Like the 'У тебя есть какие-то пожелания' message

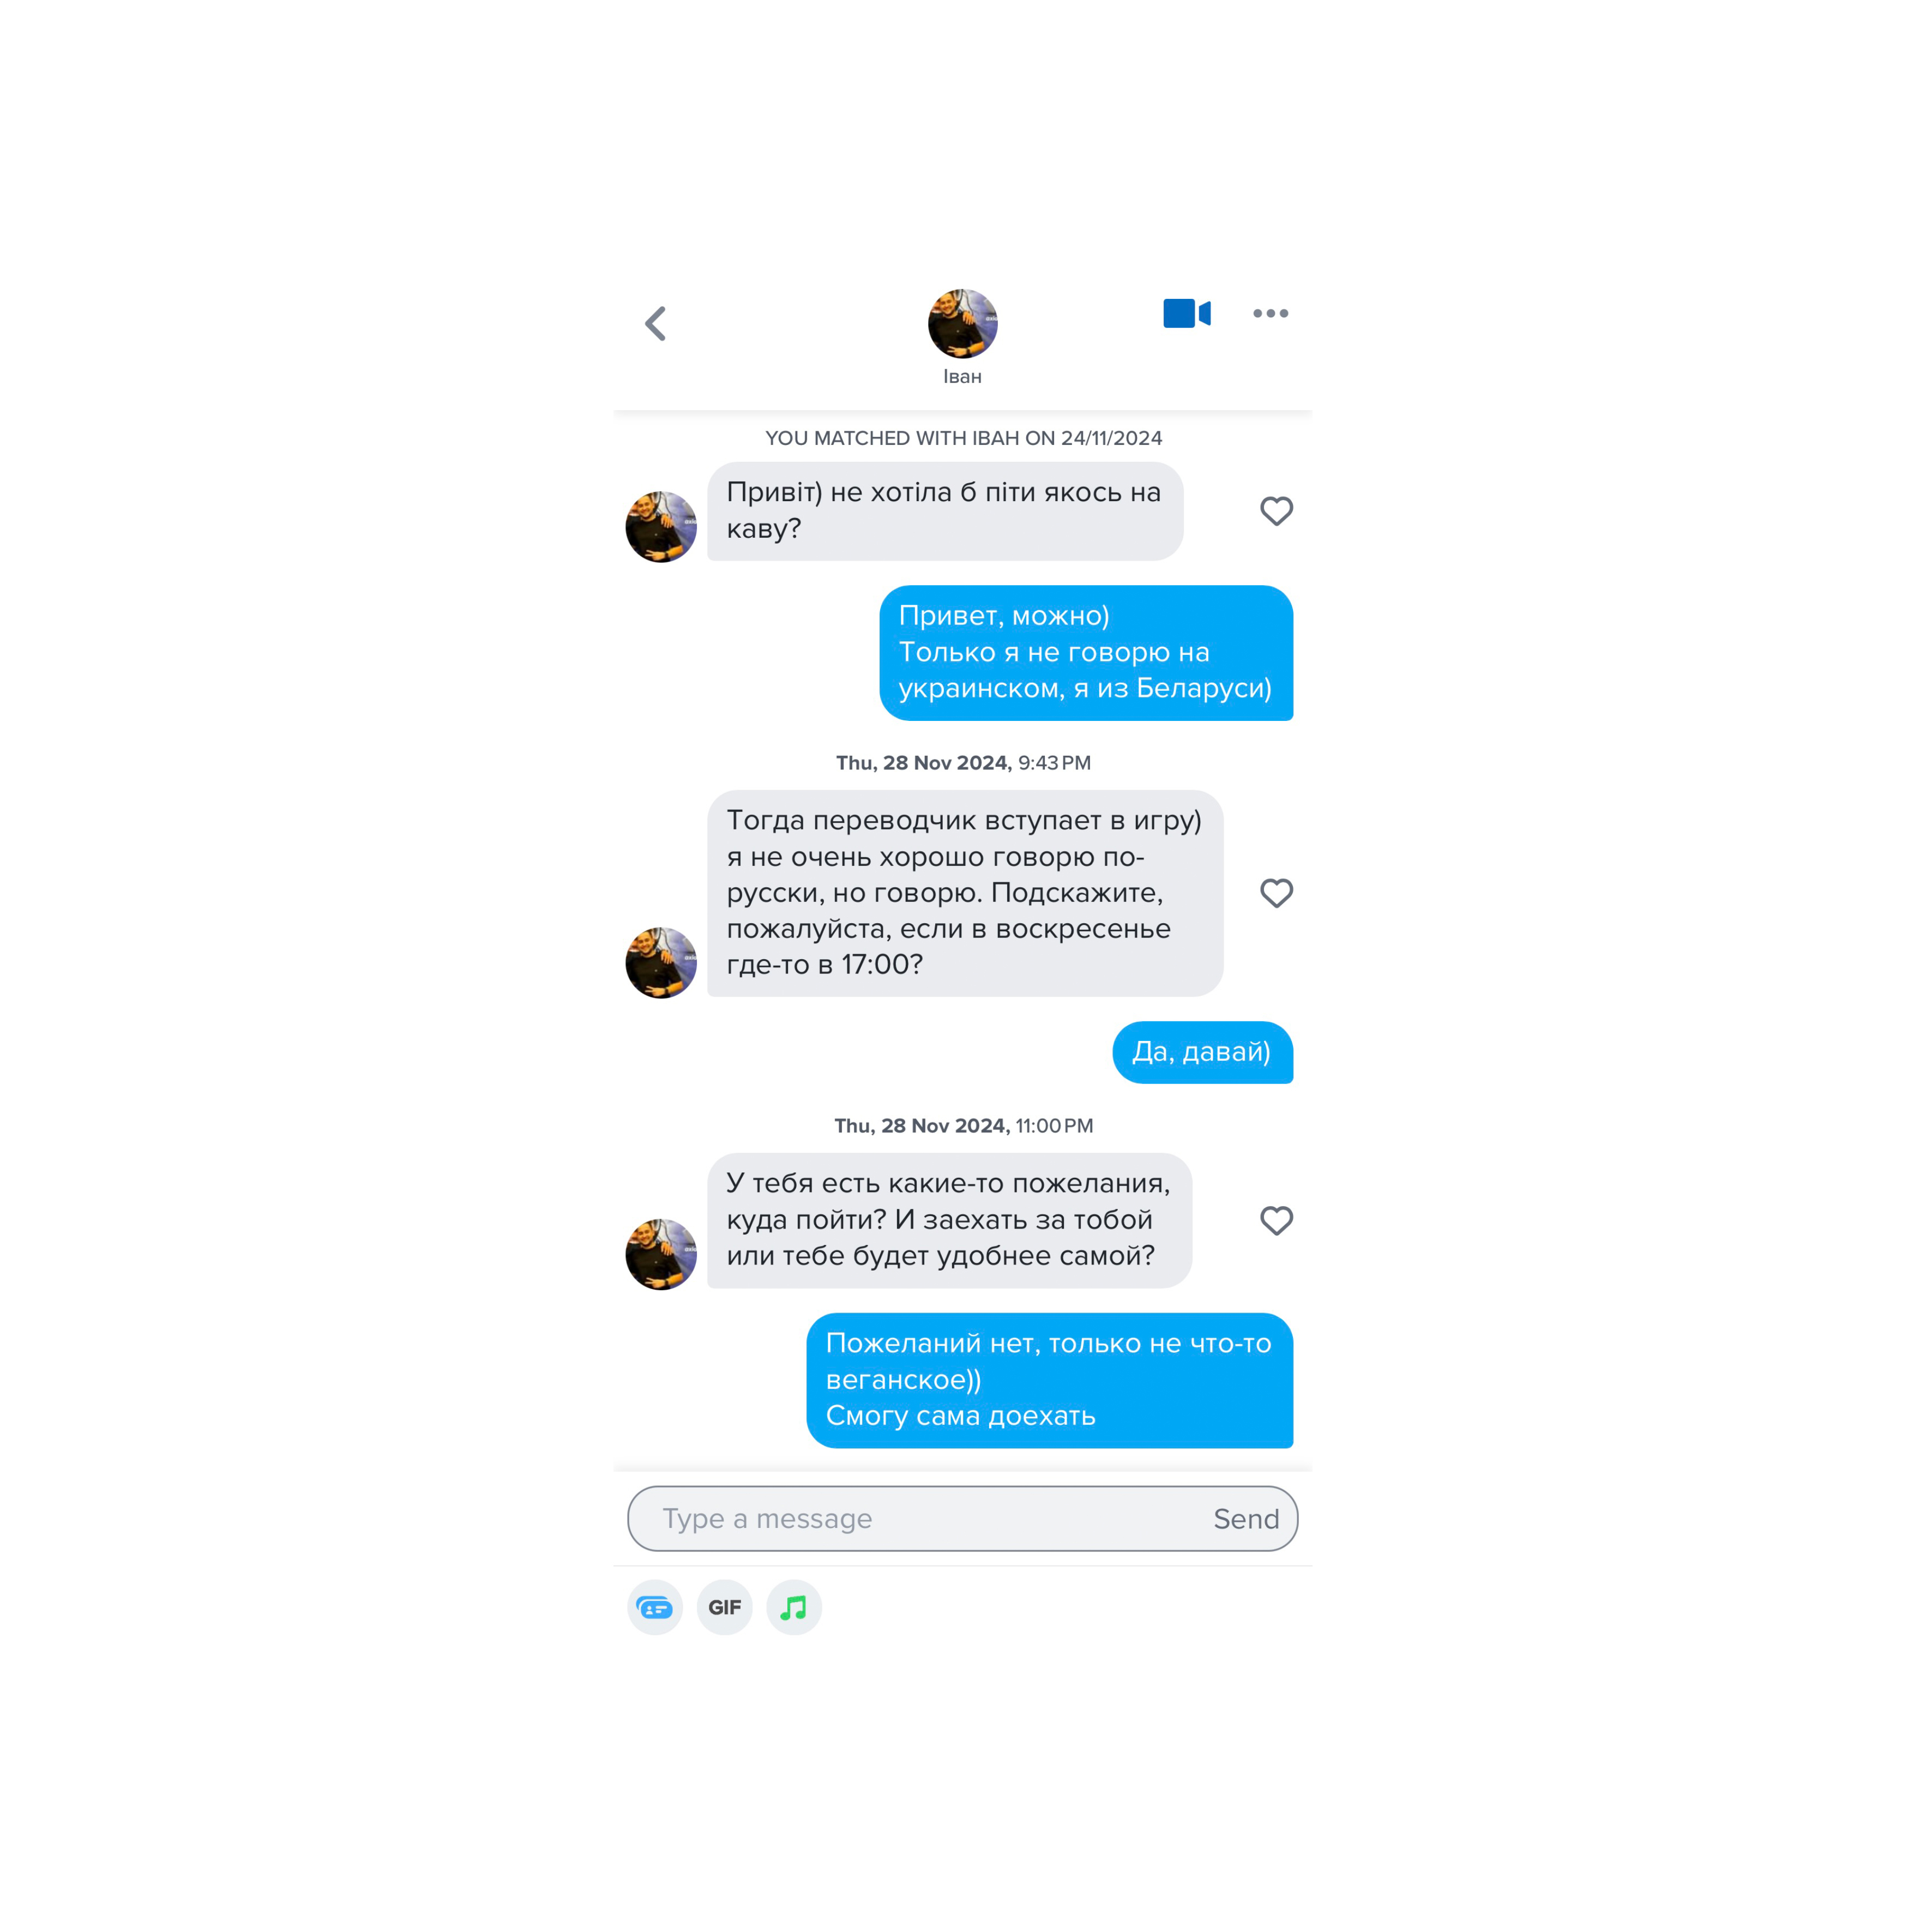(1276, 1220)
